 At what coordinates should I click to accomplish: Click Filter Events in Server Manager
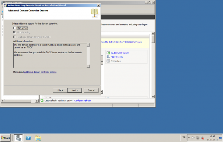116,57
